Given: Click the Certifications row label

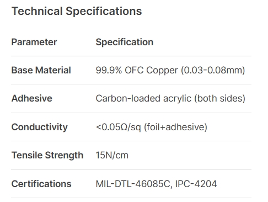Looking at the screenshot, I should click(x=41, y=184).
